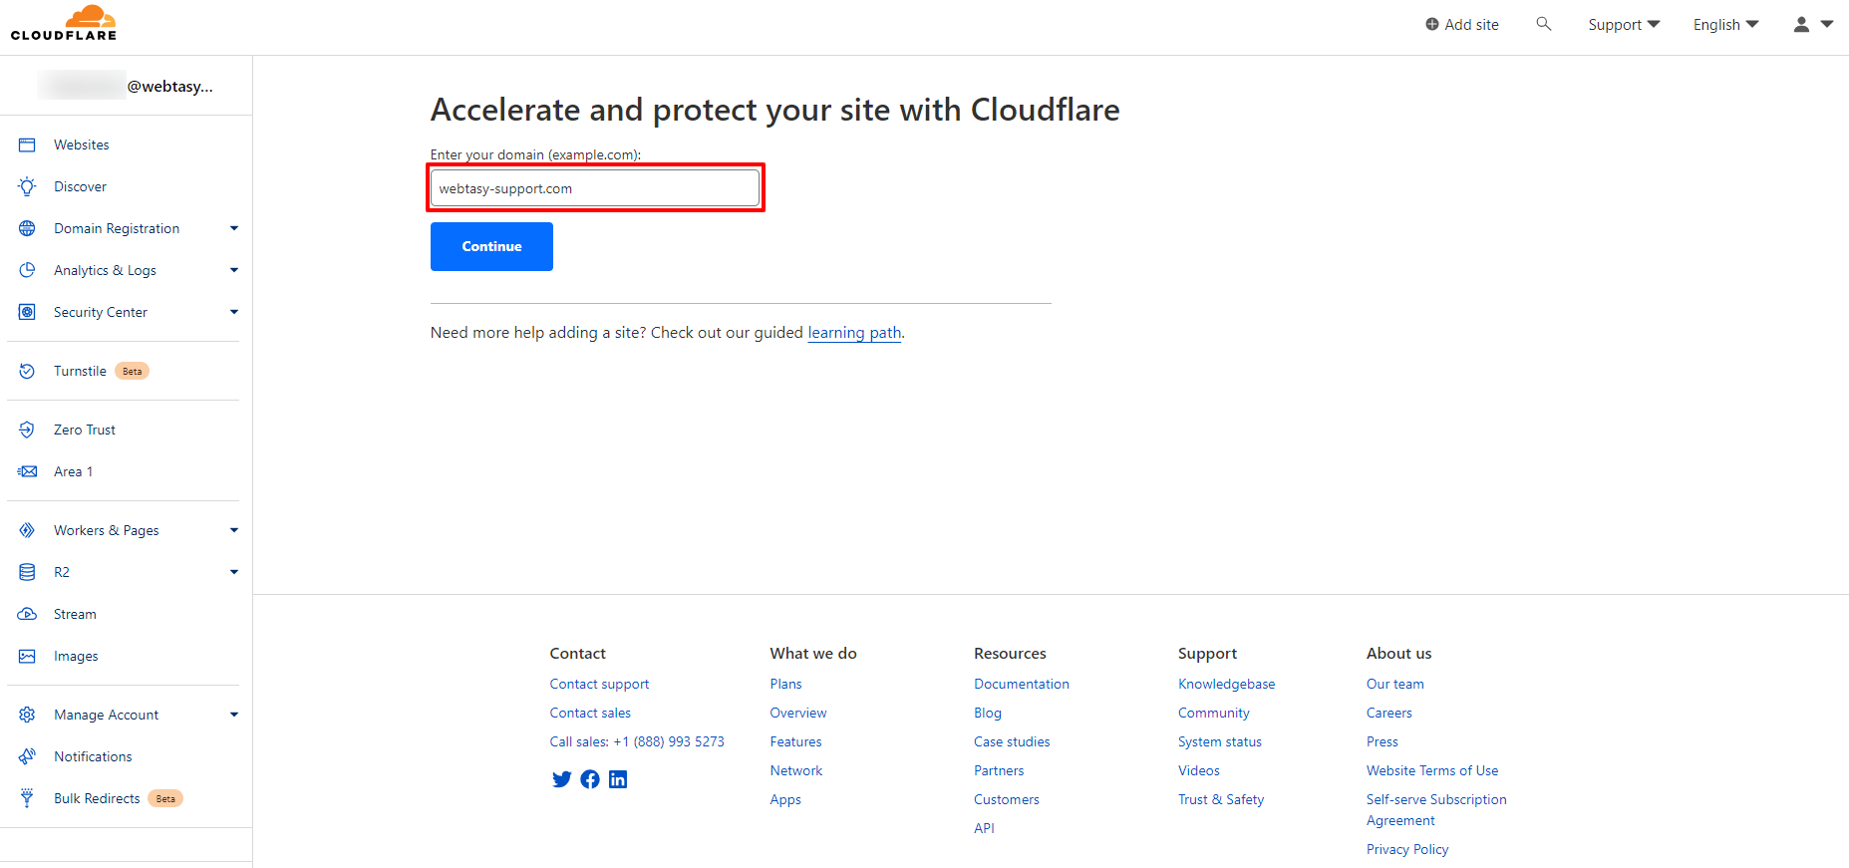The height and width of the screenshot is (868, 1849).
Task: Click the Add site plus icon
Action: click(1431, 24)
